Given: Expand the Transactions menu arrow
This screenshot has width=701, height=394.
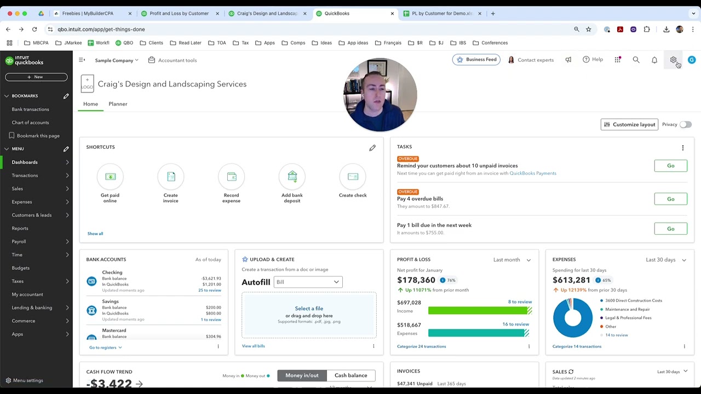Looking at the screenshot, I should point(67,176).
